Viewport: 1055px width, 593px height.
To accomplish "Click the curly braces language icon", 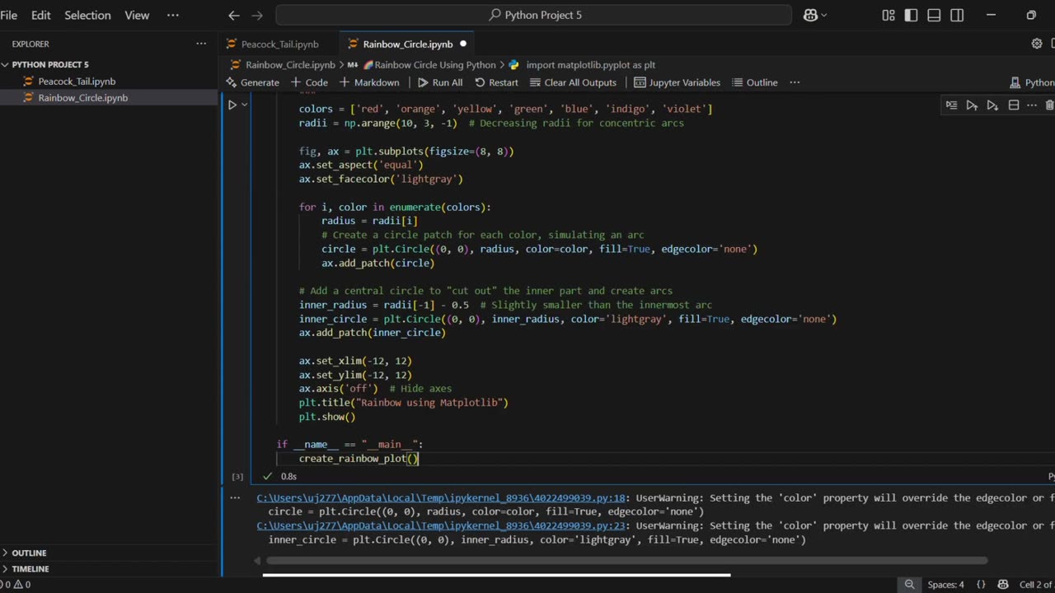I will coord(981,585).
